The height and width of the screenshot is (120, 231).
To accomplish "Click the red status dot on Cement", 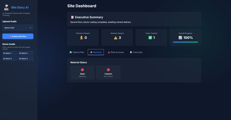I will tap(108, 70).
